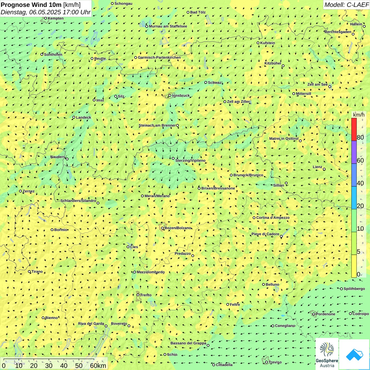Click the Modell: C-LAEF caption

tap(346, 5)
